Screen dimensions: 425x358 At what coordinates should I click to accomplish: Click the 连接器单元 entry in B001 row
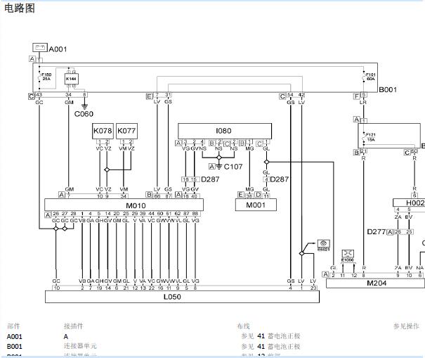tap(80, 346)
